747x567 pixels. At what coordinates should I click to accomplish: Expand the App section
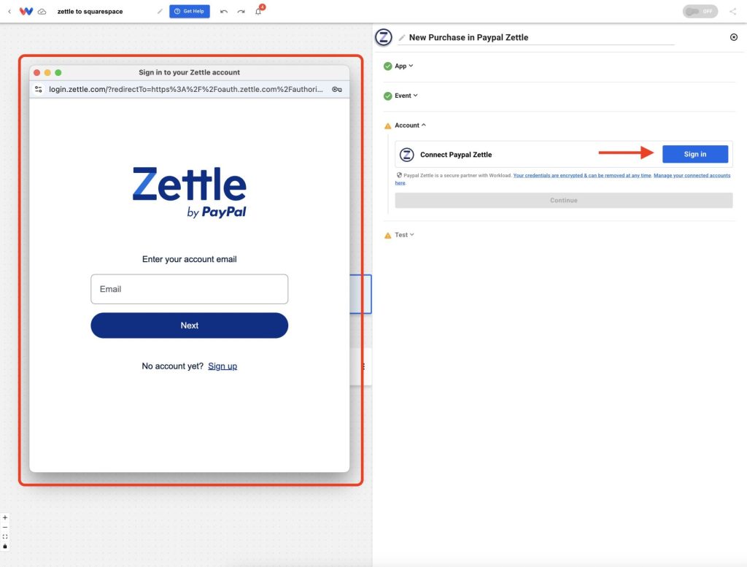click(404, 66)
